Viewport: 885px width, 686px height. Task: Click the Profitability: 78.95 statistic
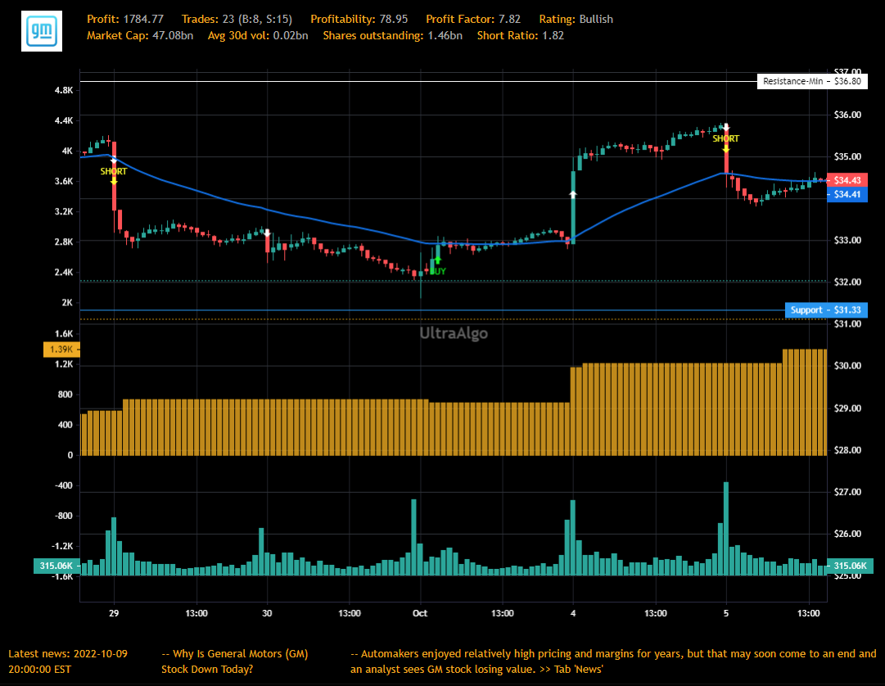coord(359,19)
